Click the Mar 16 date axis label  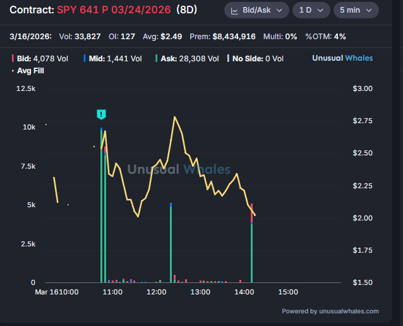(45, 292)
